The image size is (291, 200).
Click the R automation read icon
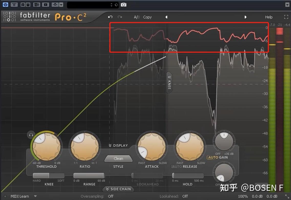[x=23, y=5]
